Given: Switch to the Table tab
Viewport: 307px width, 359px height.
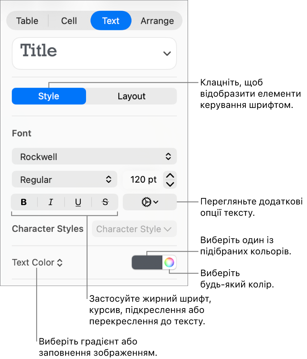Looking at the screenshot, I should (27, 21).
